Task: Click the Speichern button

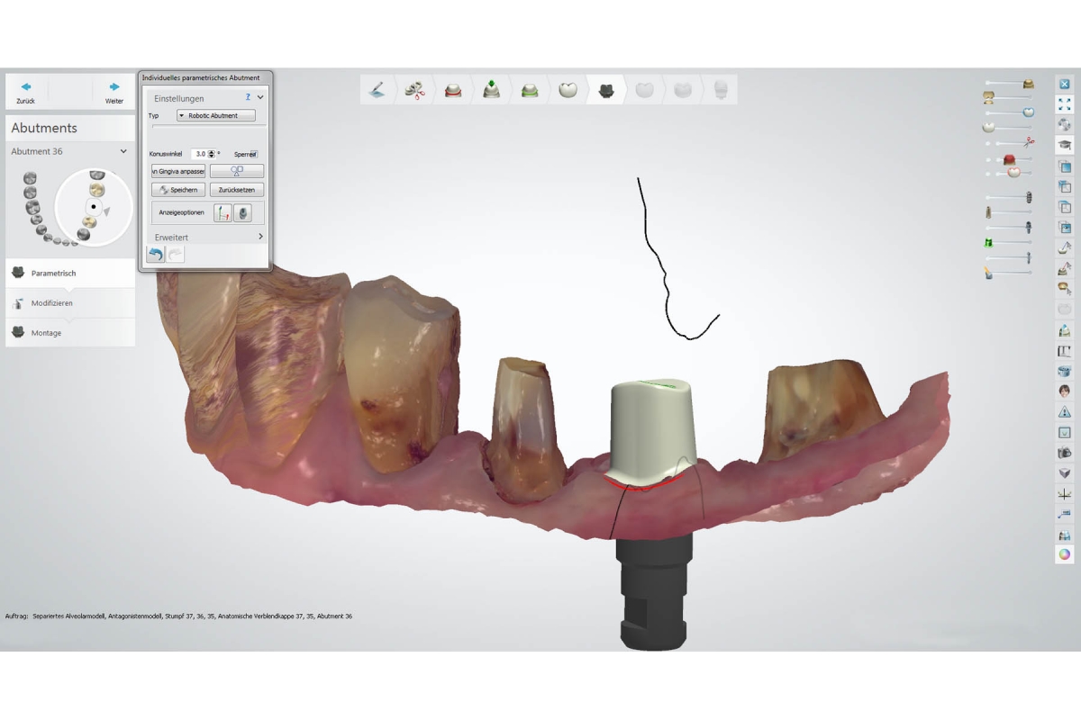Action: point(178,190)
